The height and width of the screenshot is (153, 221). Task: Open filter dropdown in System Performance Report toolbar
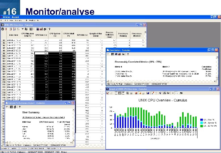coord(7,107)
